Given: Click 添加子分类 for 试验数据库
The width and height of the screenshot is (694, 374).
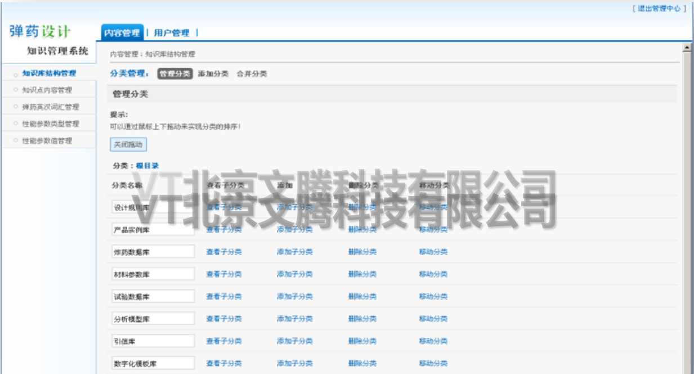Looking at the screenshot, I should 294,297.
